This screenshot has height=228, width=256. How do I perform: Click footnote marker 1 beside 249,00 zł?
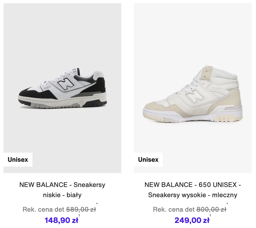coord(210,215)
